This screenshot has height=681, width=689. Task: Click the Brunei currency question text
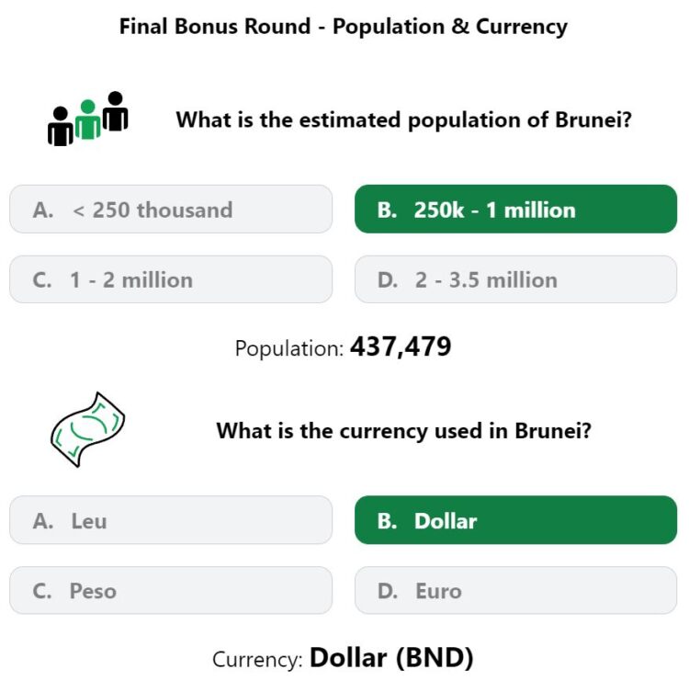tap(403, 430)
